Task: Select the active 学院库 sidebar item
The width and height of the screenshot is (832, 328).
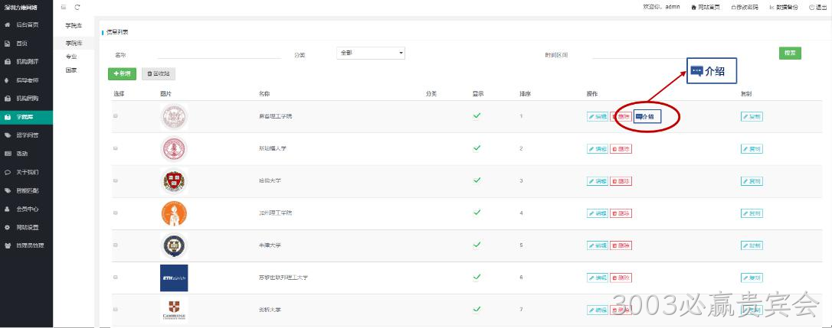Action: 27,117
